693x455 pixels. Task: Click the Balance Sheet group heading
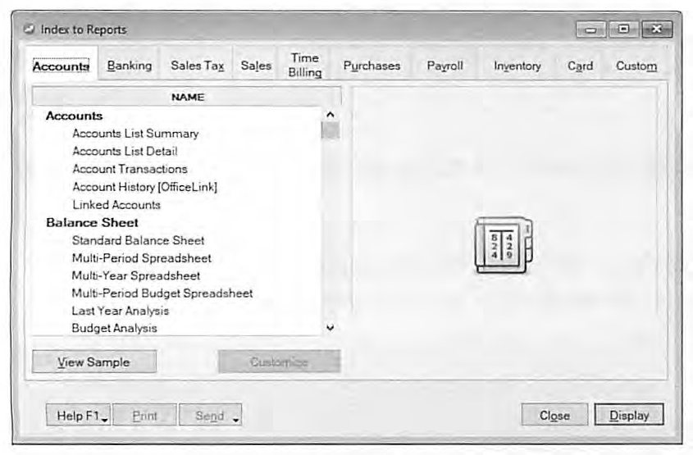click(x=92, y=222)
